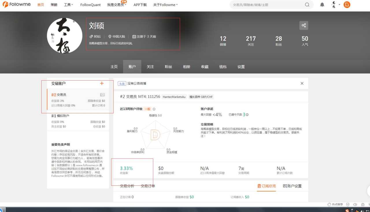The width and height of the screenshot is (370, 212).
Task: Go to 首页 in top navigation
Action: 41,5
